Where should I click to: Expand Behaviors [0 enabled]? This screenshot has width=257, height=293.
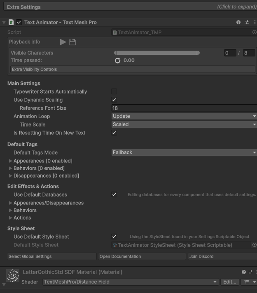10,169
